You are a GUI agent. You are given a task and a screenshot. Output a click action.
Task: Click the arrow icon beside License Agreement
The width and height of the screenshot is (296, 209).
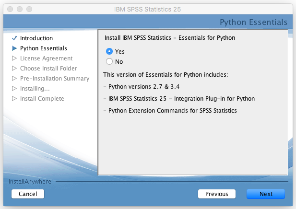click(x=14, y=58)
